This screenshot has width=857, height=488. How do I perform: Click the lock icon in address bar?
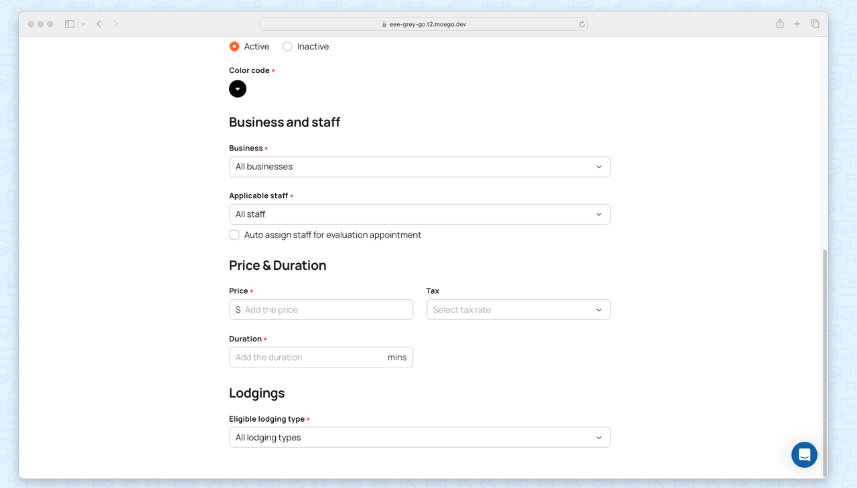(x=384, y=24)
